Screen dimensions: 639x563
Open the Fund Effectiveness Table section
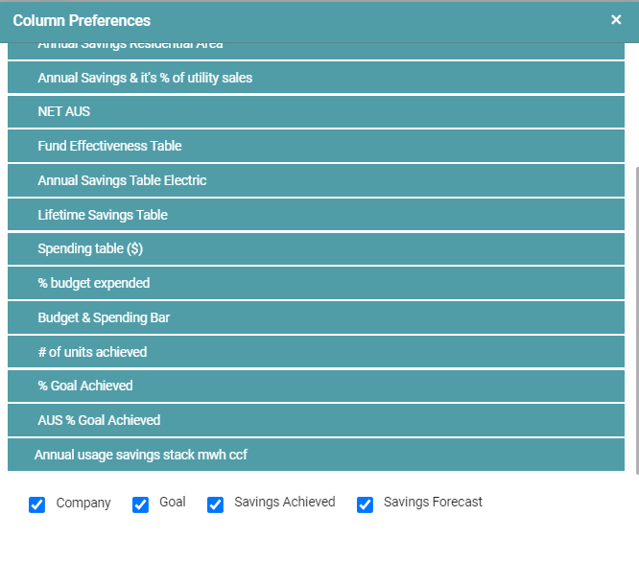click(316, 146)
